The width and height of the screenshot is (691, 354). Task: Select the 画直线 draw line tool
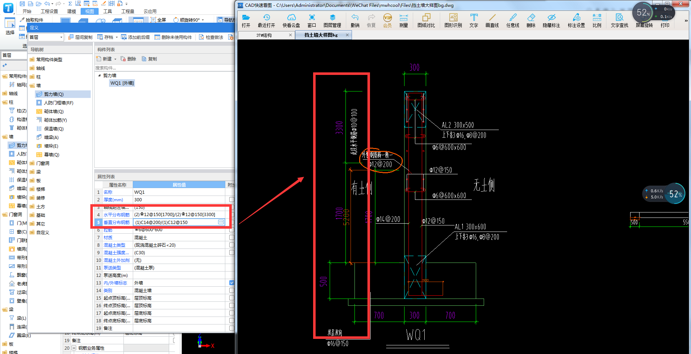click(x=492, y=21)
